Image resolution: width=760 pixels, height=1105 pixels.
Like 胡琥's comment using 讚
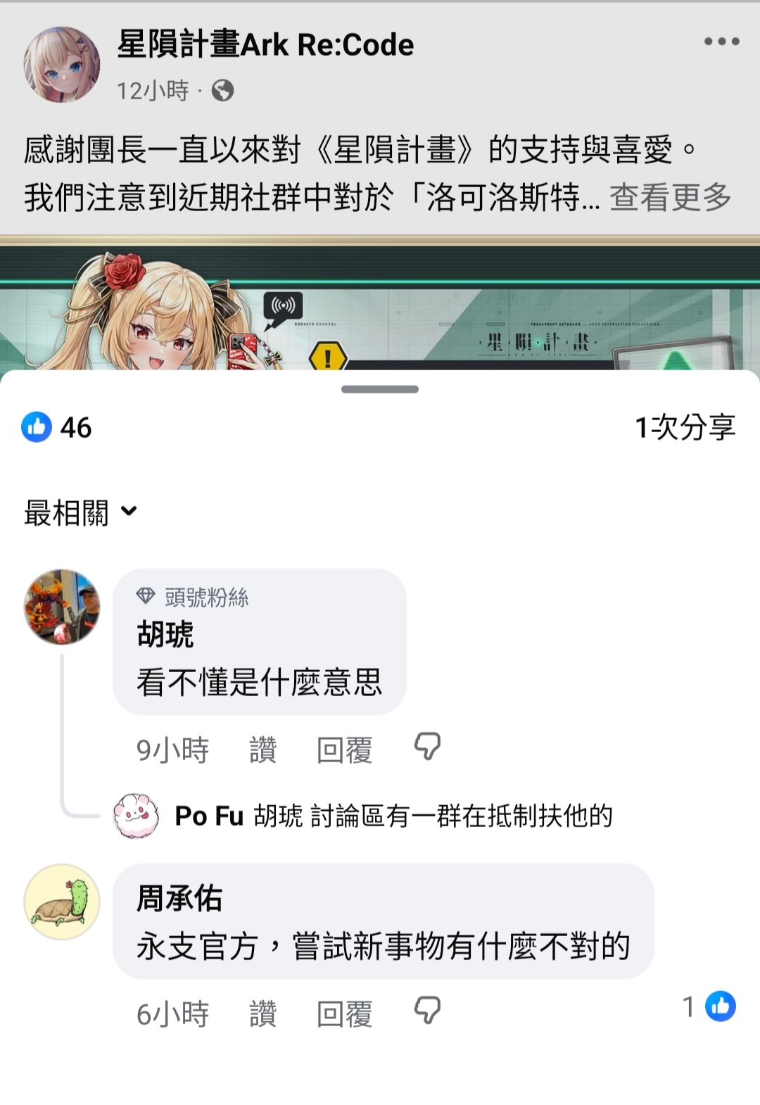pos(262,750)
